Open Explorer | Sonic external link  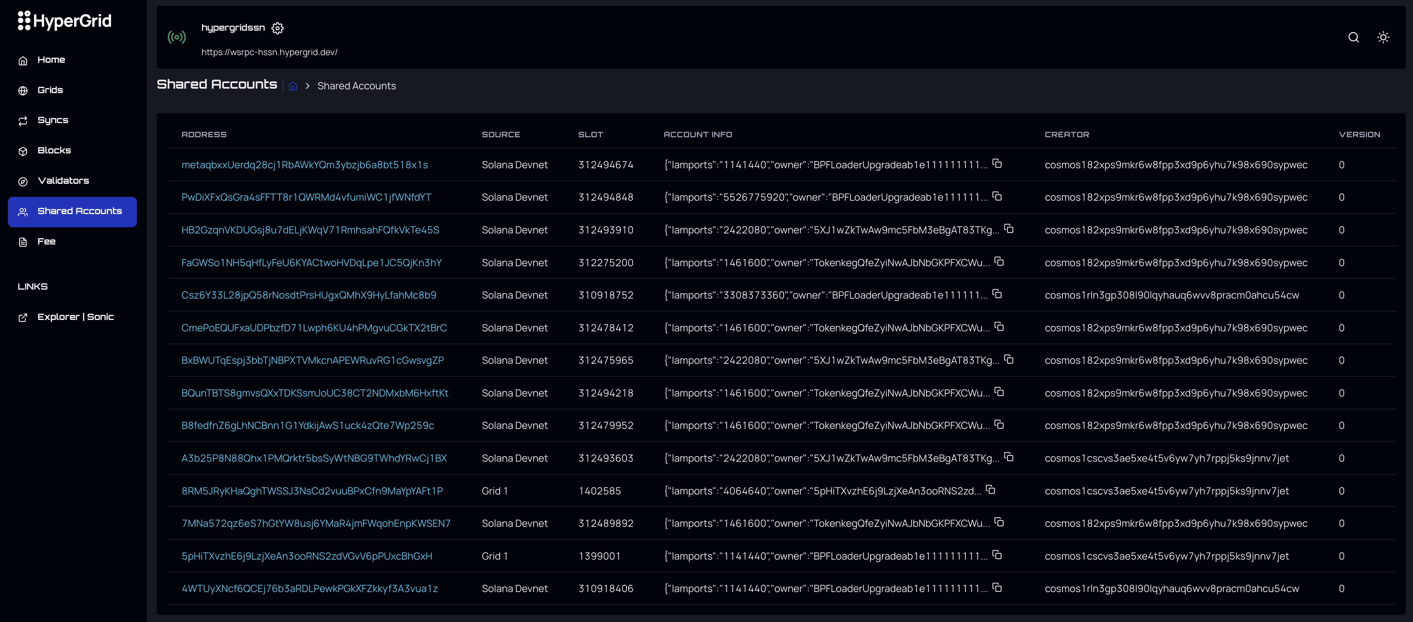click(x=75, y=317)
